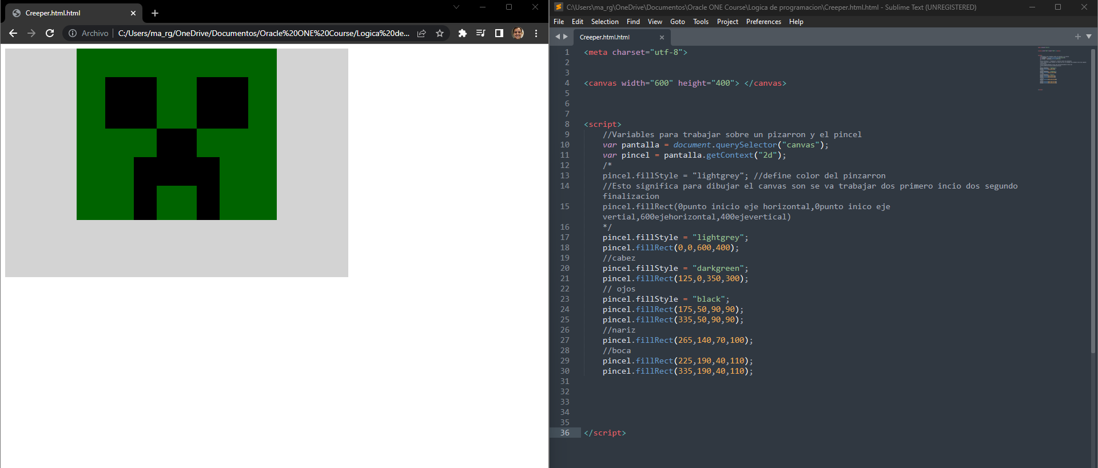Click the fillRect(125,0,350,300) line
The image size is (1098, 468).
point(675,278)
